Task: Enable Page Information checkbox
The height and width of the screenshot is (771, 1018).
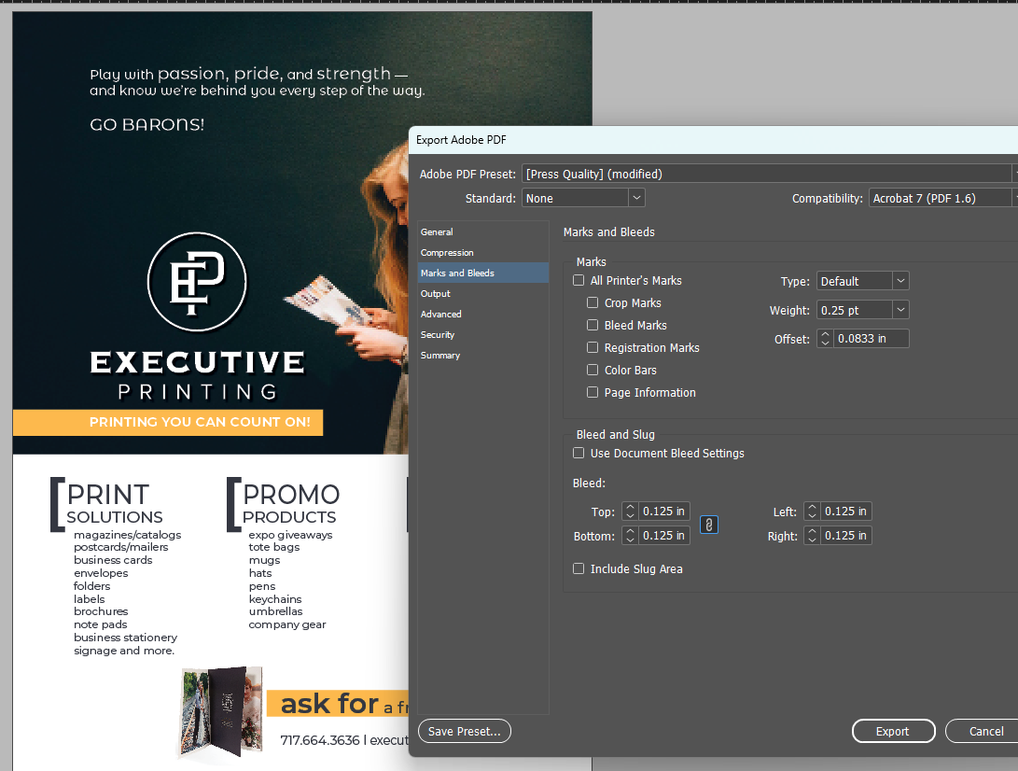Action: point(593,392)
